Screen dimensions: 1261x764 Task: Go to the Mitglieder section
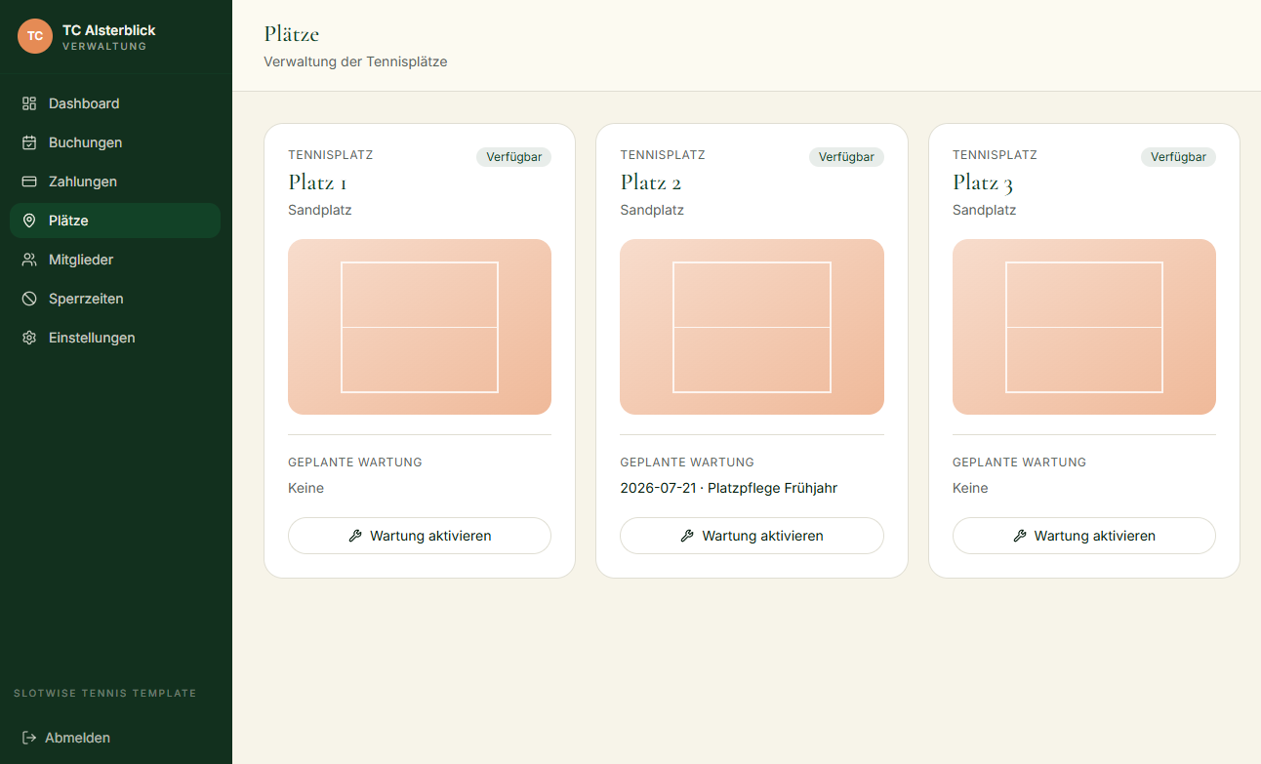(115, 260)
